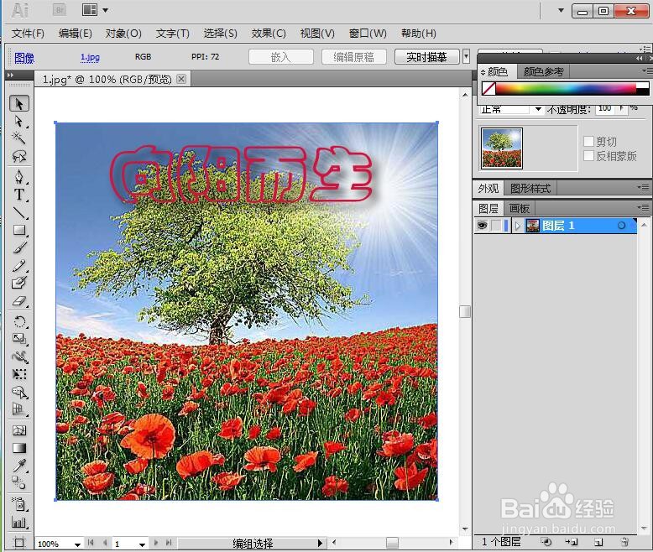The height and width of the screenshot is (552, 653).
Task: Open the 编辑(E) menu
Action: coord(76,34)
